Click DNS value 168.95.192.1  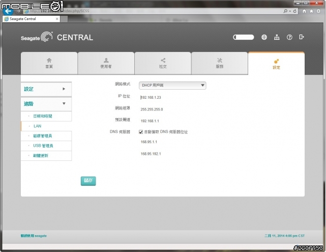[x=151, y=154]
